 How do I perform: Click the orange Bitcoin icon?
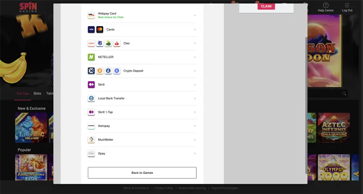click(x=100, y=71)
